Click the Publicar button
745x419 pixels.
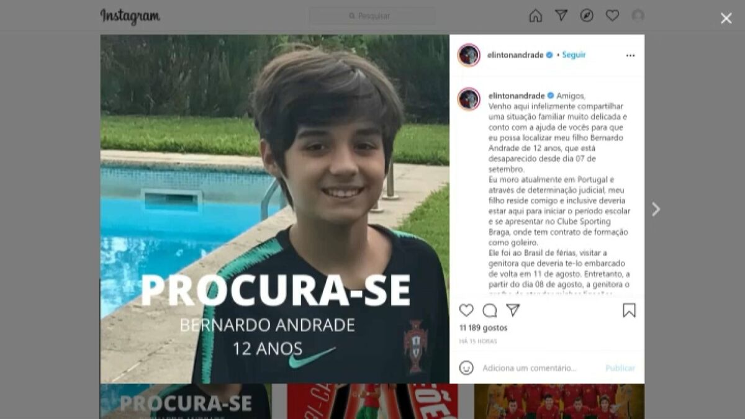coord(620,368)
